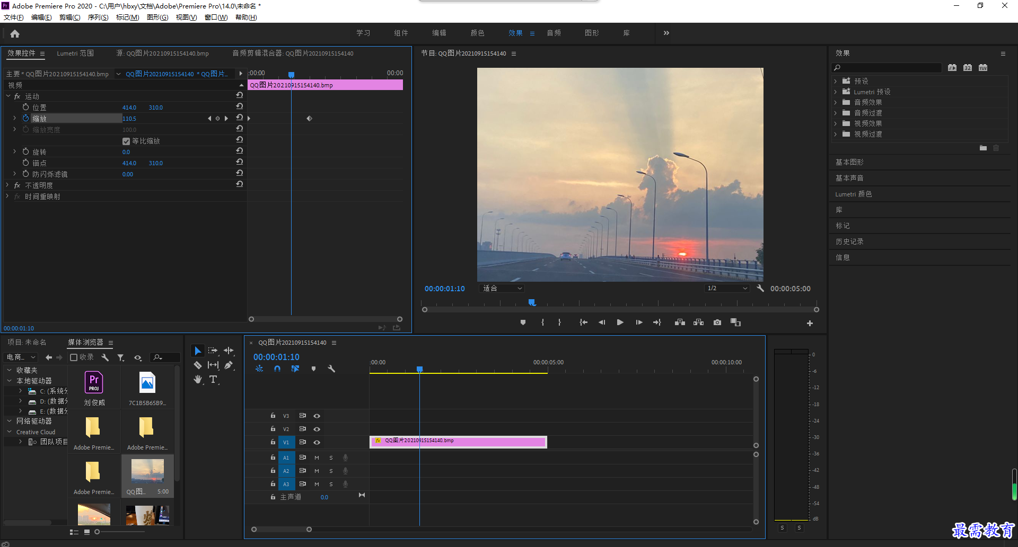Switch to Color workspace tab
Image resolution: width=1018 pixels, height=547 pixels.
coord(477,33)
